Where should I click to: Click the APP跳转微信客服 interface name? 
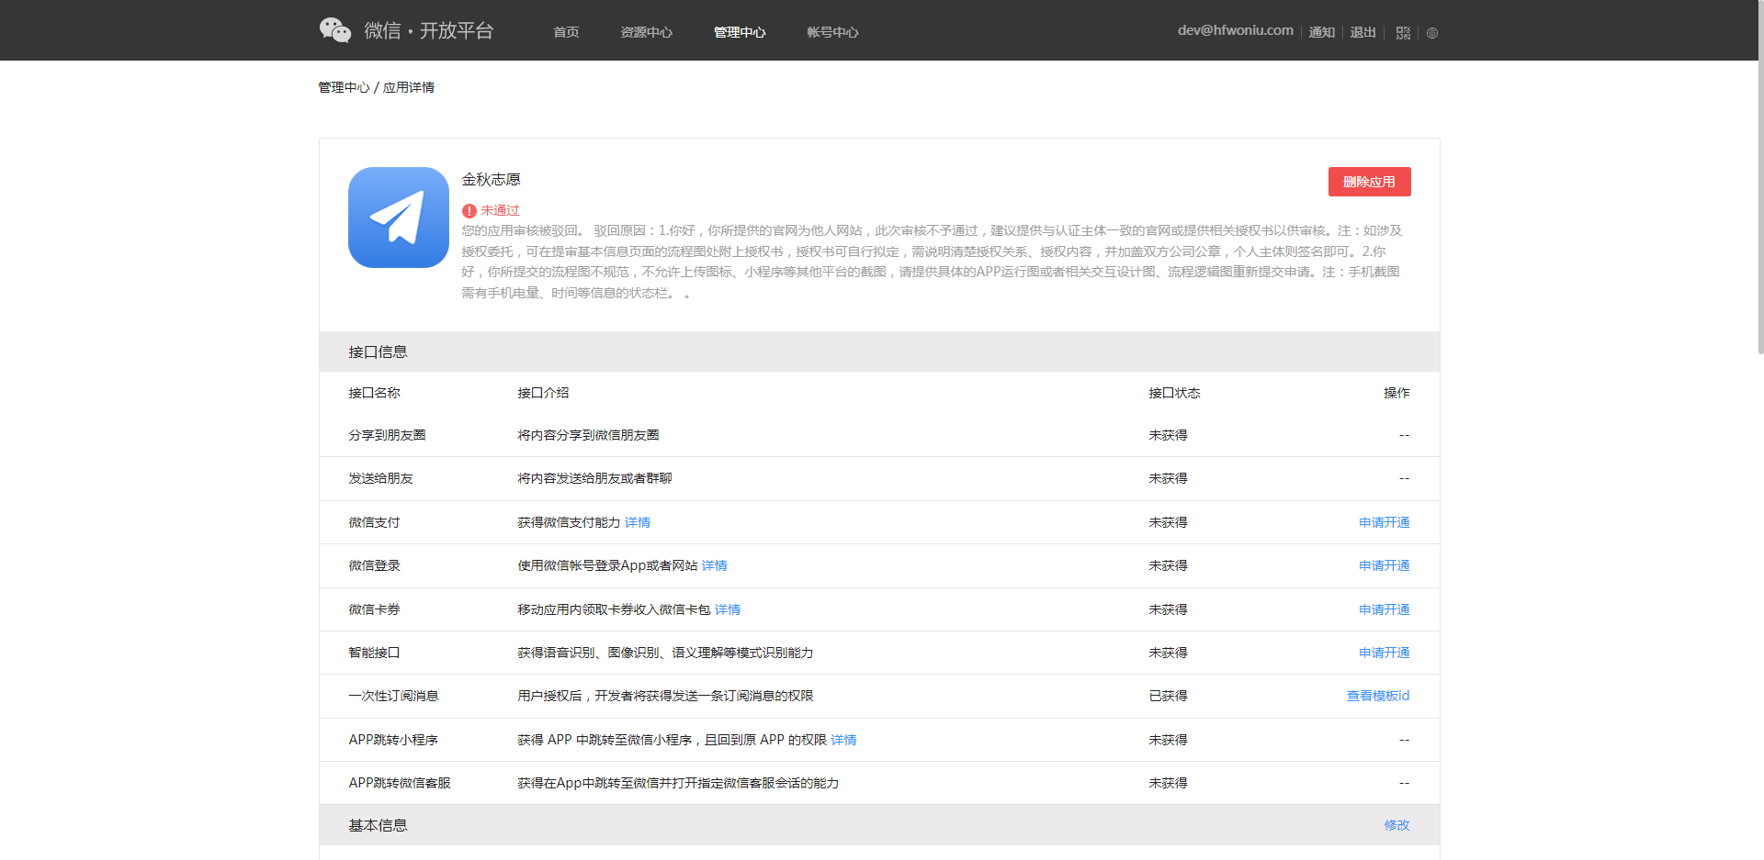pyautogui.click(x=400, y=783)
